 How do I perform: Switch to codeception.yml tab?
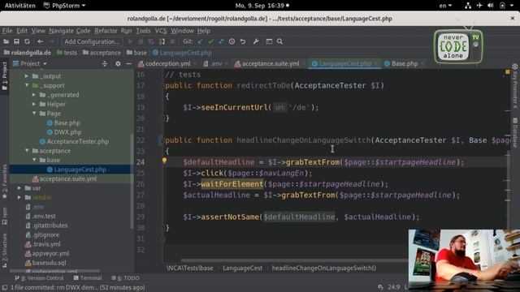[167, 63]
